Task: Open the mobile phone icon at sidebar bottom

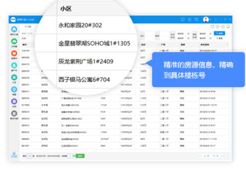Action: pos(14,154)
